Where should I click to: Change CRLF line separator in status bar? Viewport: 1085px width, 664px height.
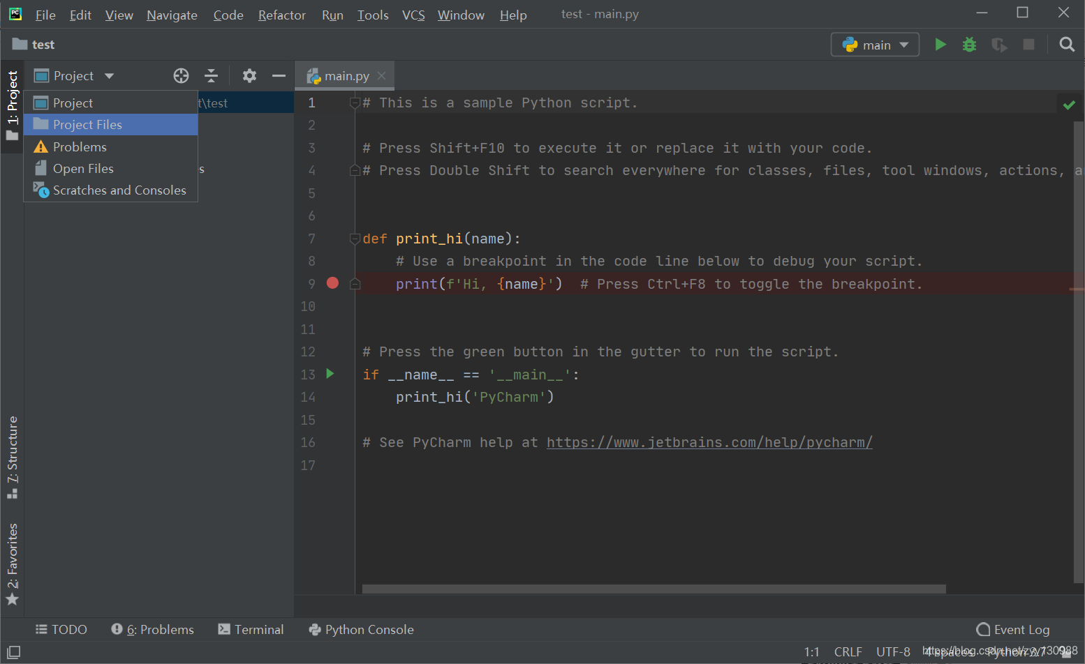click(x=848, y=651)
